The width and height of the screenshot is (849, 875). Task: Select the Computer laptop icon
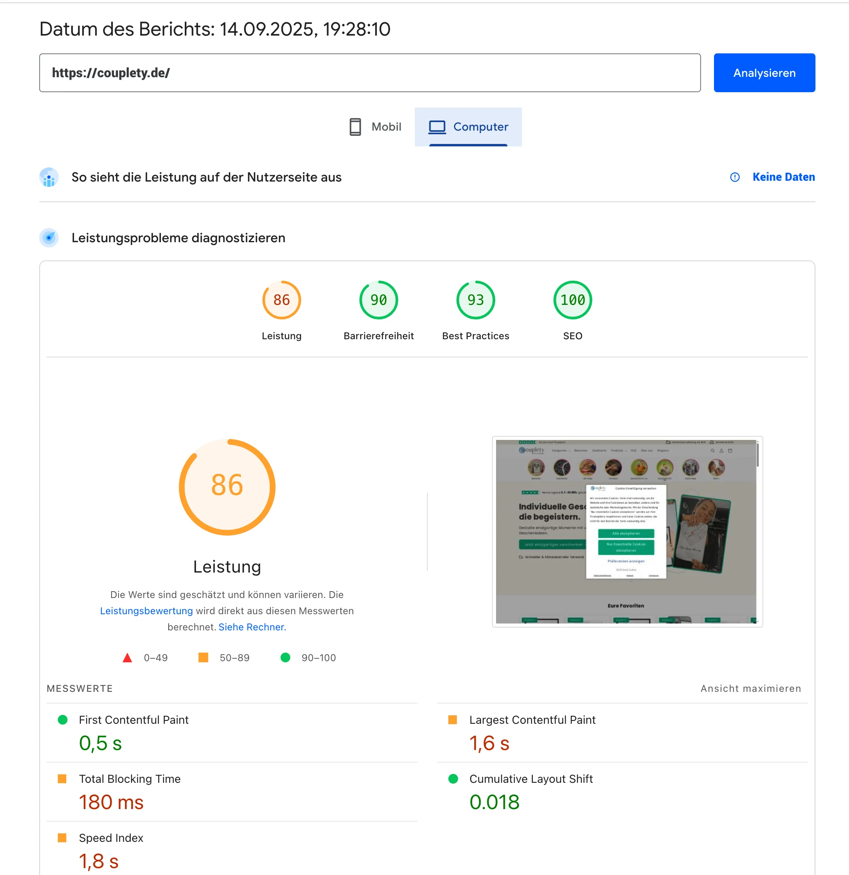[x=437, y=127]
